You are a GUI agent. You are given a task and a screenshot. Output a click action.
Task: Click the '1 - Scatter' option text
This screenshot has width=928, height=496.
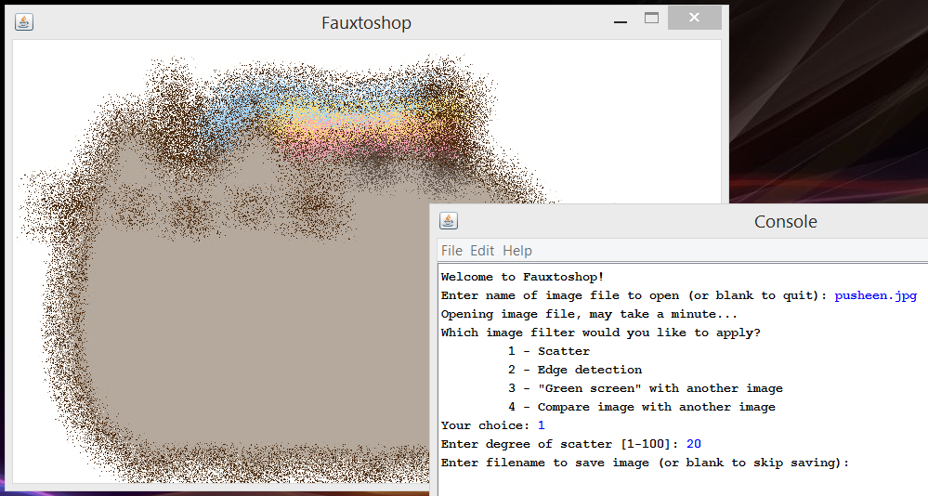[x=549, y=351]
